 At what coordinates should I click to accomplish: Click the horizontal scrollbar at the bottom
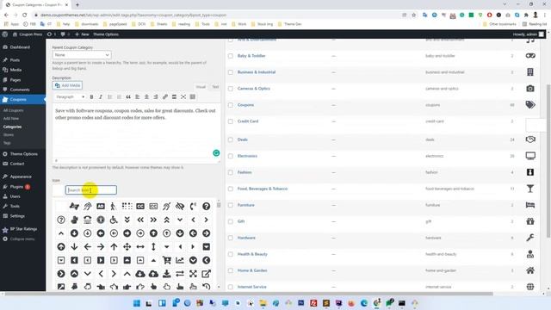click(x=248, y=294)
